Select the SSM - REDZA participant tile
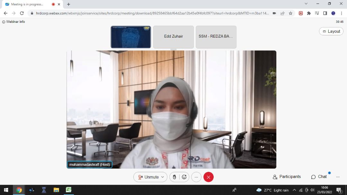The image size is (347, 195). [x=216, y=37]
